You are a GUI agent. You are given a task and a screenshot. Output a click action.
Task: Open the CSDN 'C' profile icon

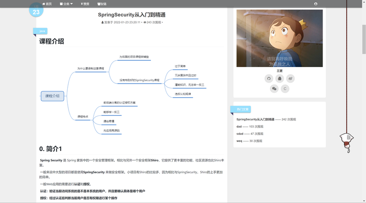pos(285,88)
